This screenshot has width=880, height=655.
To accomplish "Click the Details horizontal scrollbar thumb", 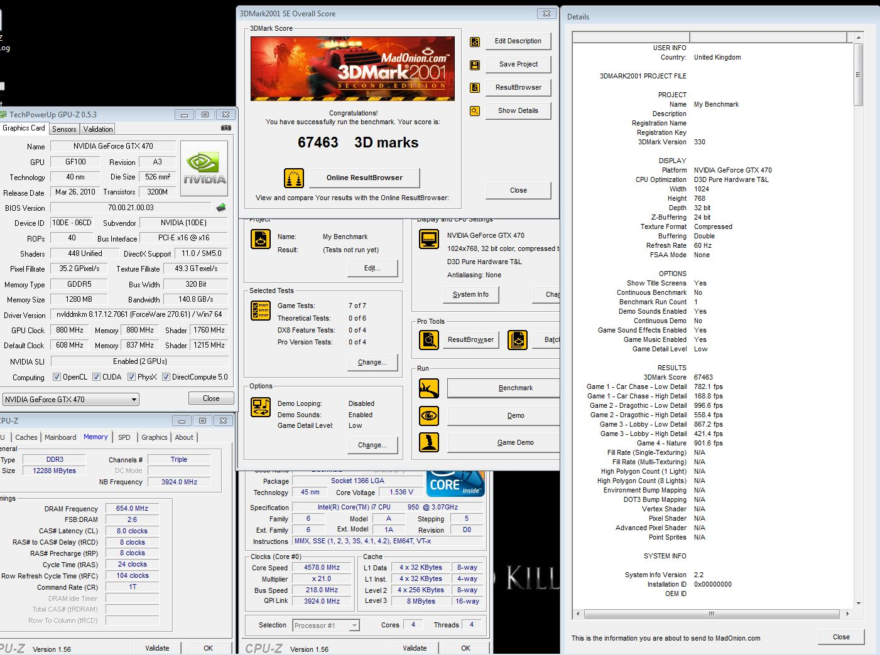I will click(711, 614).
